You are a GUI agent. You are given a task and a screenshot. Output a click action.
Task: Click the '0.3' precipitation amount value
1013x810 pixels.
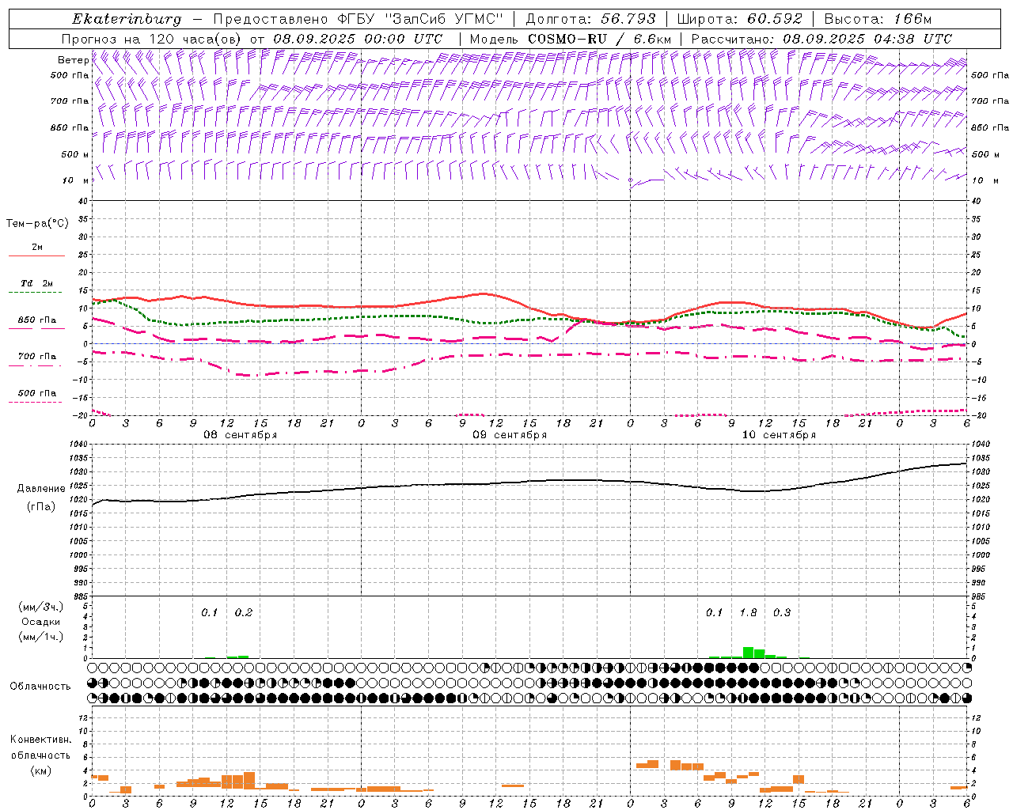click(782, 613)
